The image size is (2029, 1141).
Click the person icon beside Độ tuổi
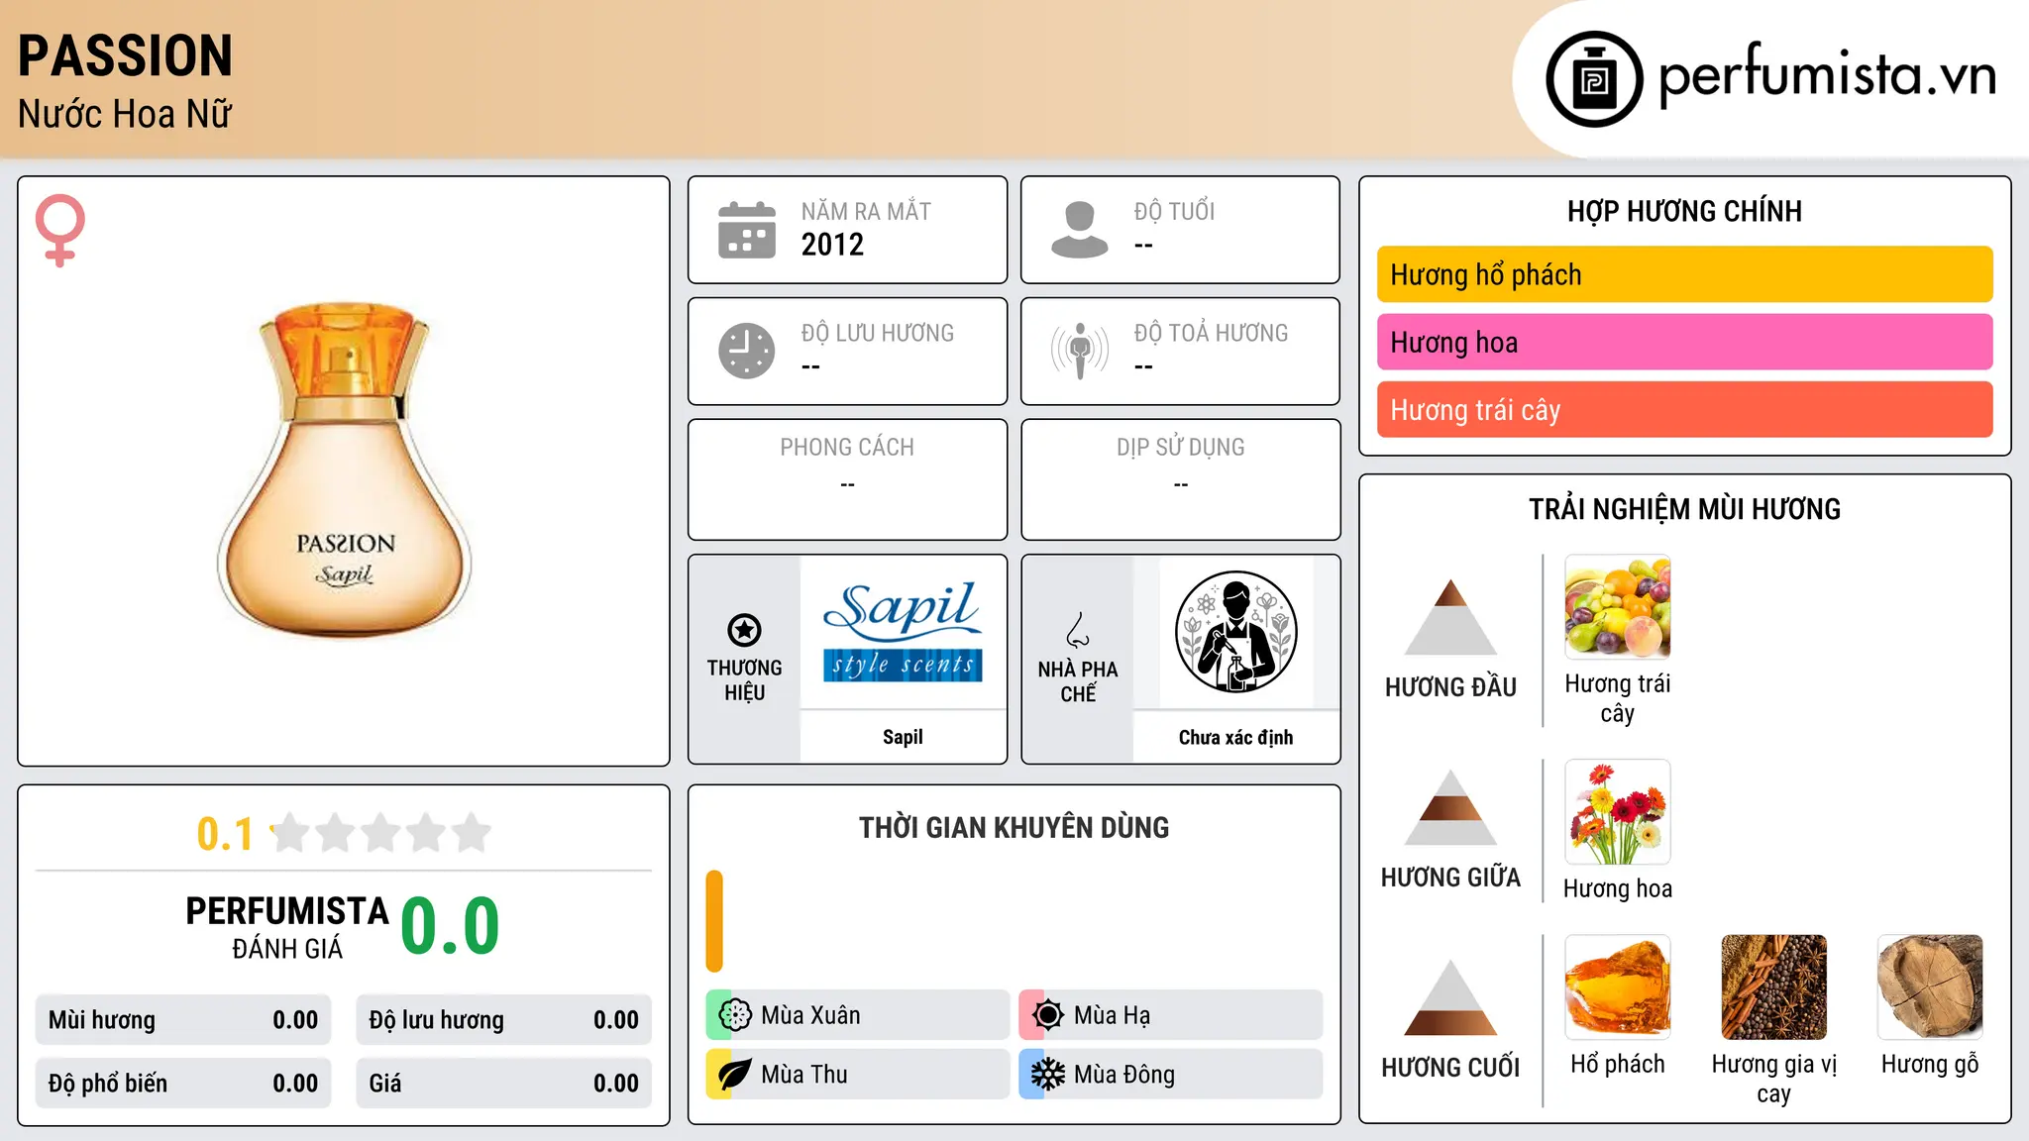pyautogui.click(x=1079, y=230)
